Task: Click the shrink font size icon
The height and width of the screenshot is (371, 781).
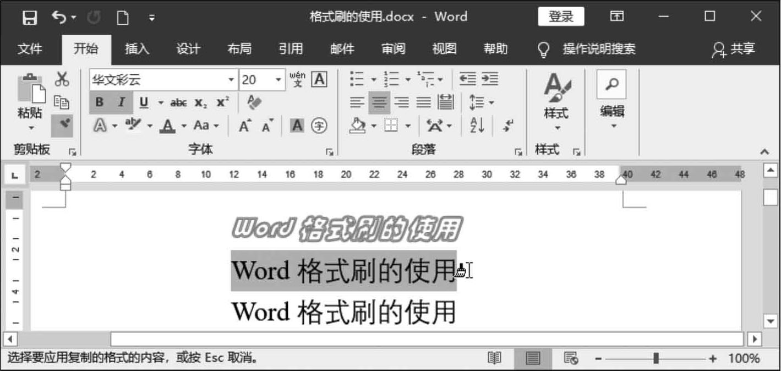Action: click(x=267, y=126)
